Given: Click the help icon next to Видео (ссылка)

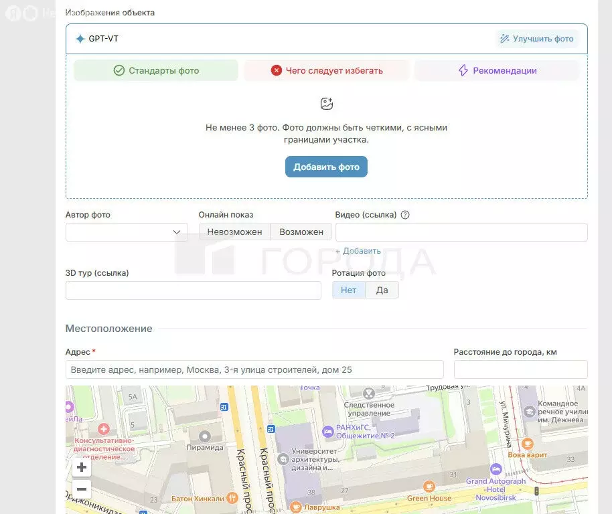Looking at the screenshot, I should click(x=404, y=215).
